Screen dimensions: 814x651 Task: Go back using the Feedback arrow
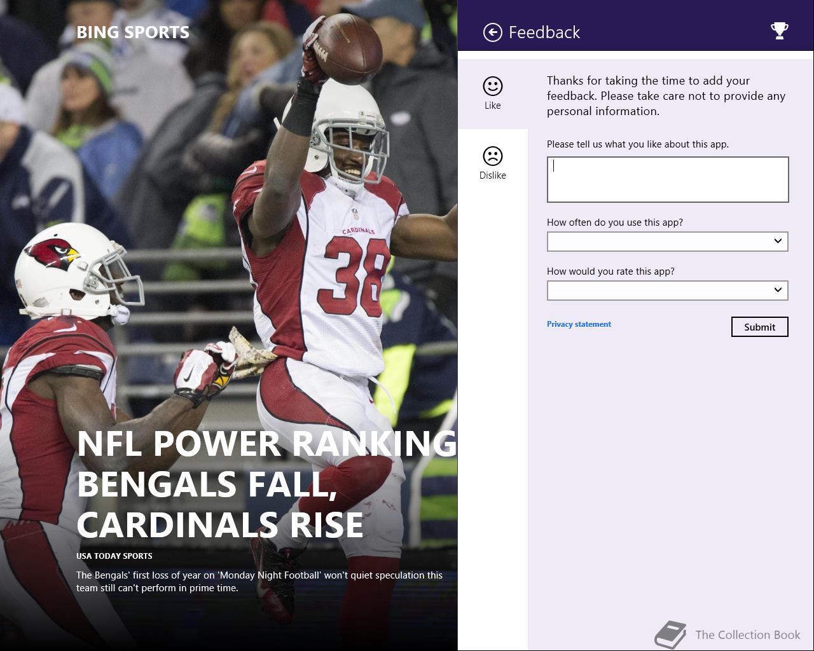coord(493,32)
